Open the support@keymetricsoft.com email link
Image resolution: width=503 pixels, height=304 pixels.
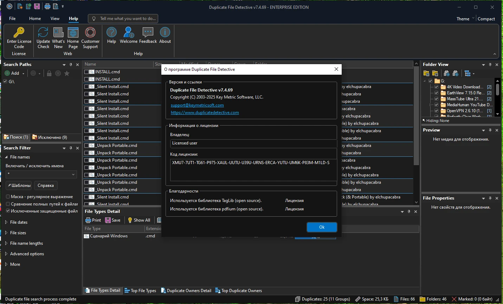[197, 105]
